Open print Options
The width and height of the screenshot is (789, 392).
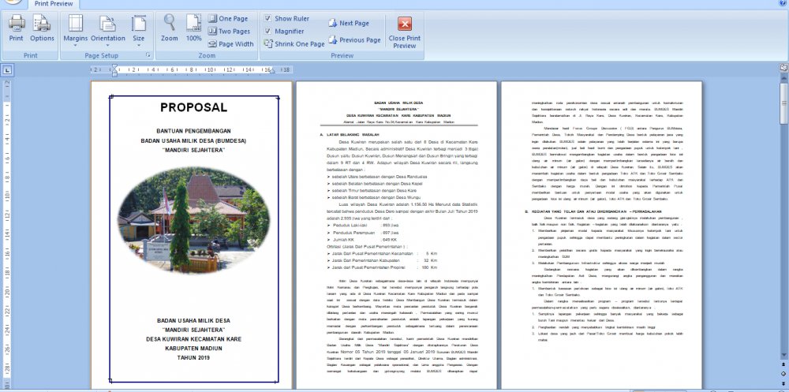click(42, 28)
